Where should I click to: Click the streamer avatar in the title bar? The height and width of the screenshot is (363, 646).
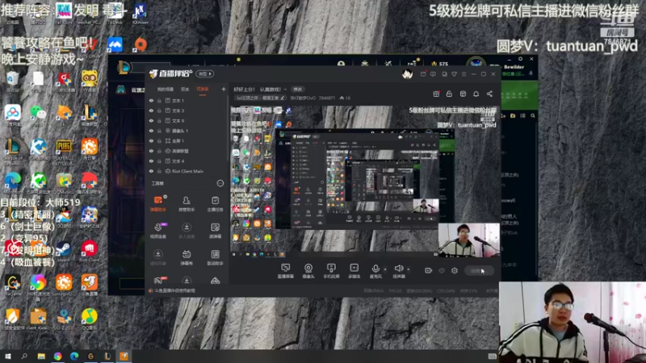(408, 74)
